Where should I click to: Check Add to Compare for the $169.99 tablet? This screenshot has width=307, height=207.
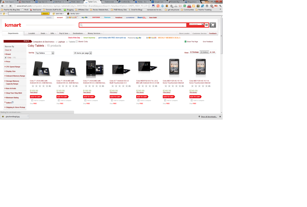tap(32, 100)
